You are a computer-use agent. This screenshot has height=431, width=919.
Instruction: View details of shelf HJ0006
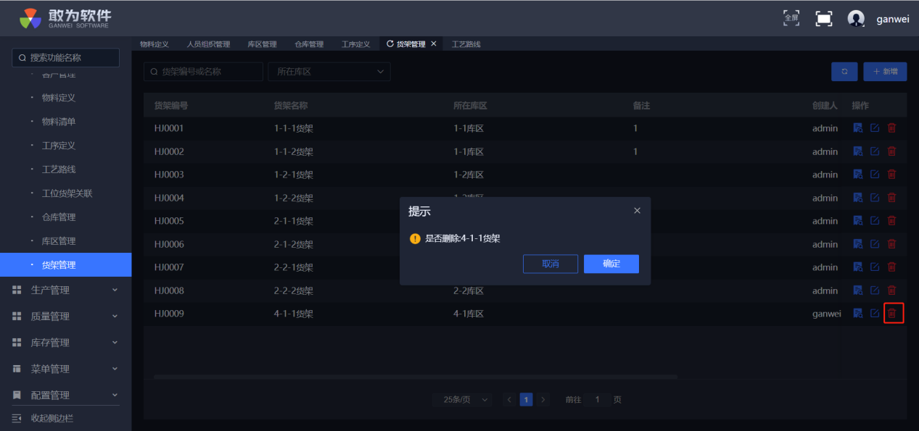coord(857,244)
